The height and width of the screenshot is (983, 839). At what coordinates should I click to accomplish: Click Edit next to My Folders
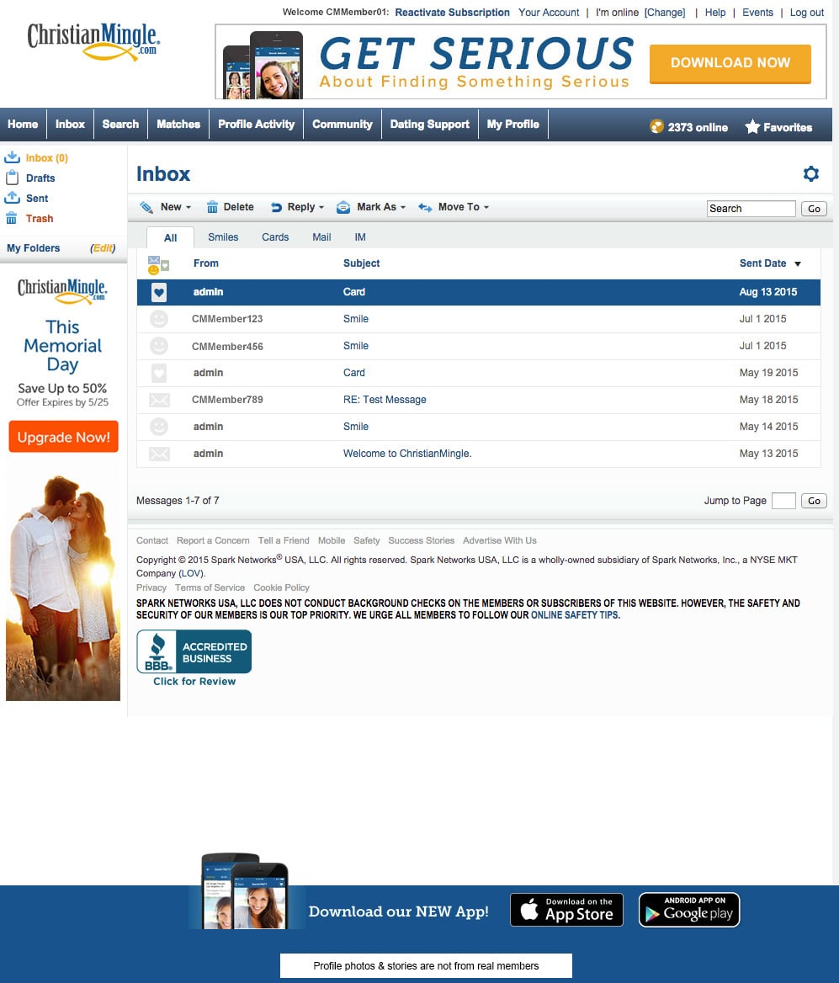tap(103, 248)
